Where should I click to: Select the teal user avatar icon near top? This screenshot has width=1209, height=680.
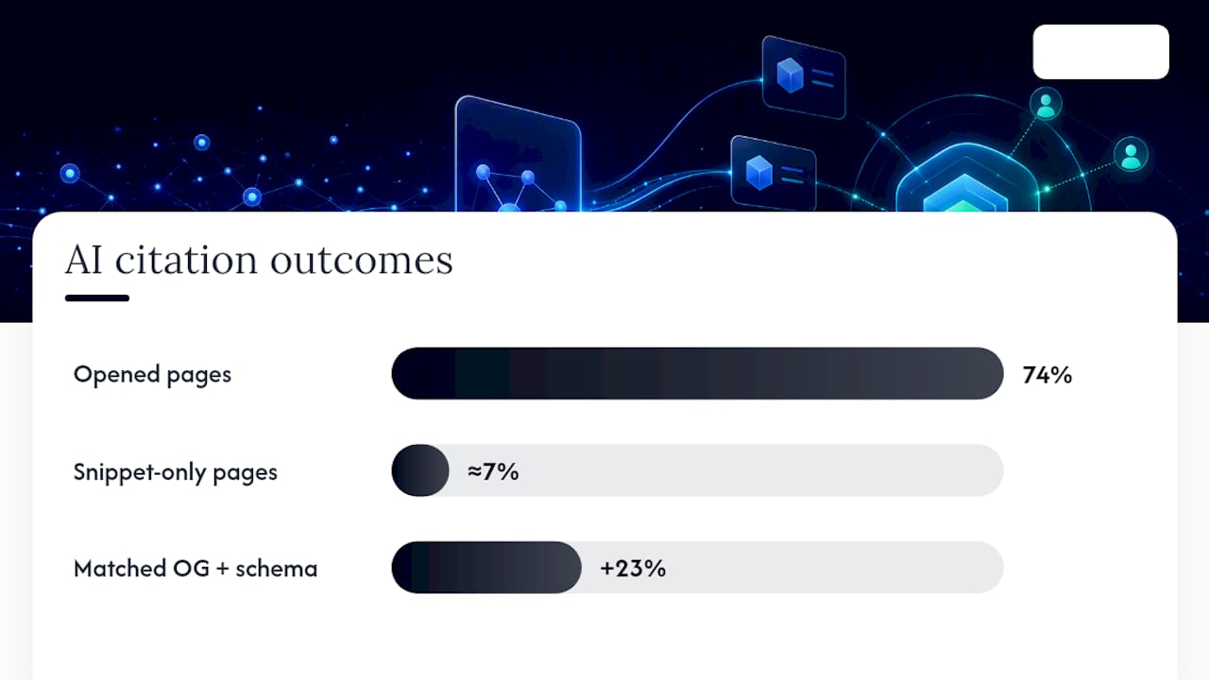pos(1046,105)
